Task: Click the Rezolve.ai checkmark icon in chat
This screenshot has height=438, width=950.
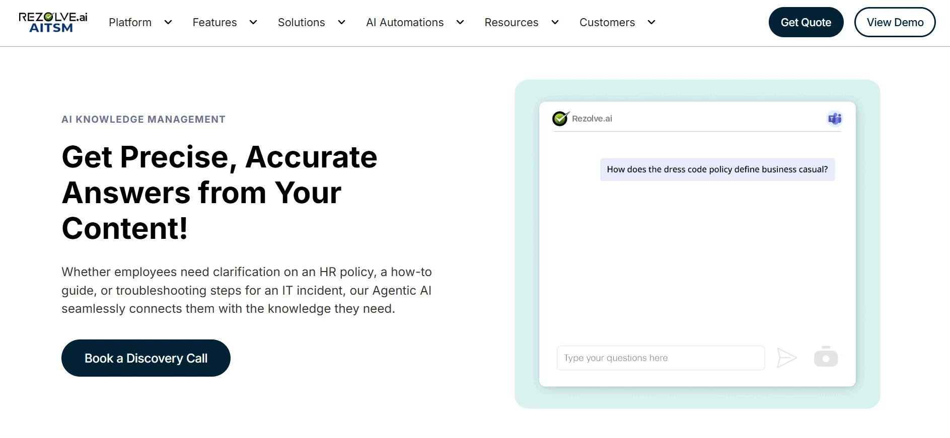Action: click(560, 119)
